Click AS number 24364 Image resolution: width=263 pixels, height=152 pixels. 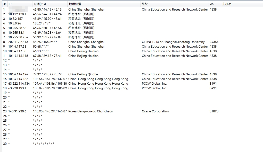tap(214, 42)
